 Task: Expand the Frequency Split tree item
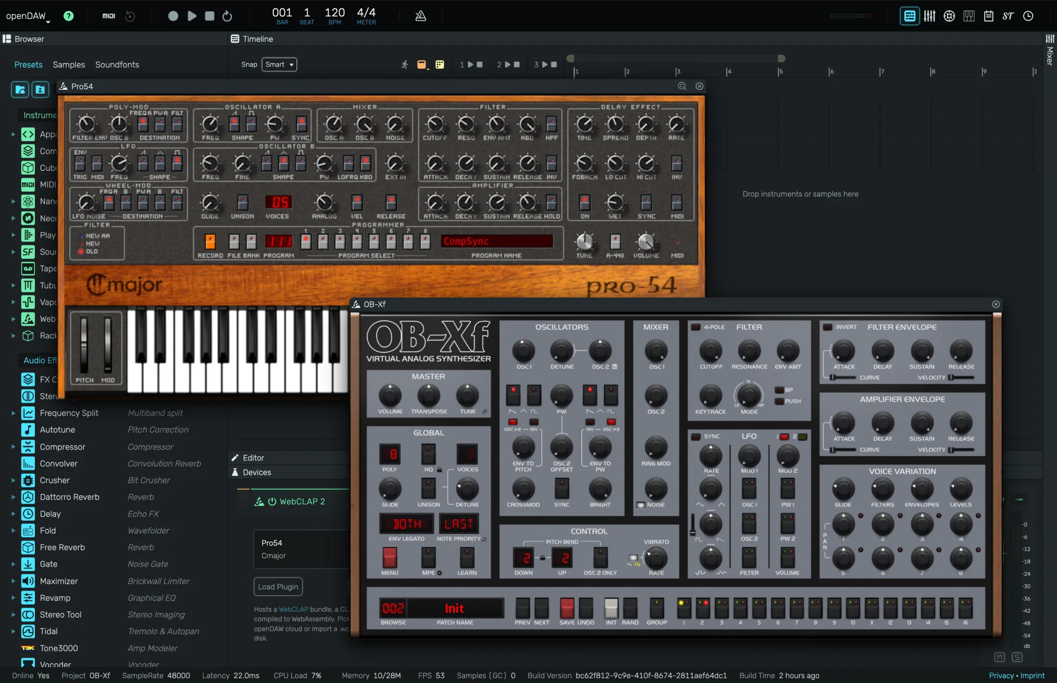pos(13,413)
